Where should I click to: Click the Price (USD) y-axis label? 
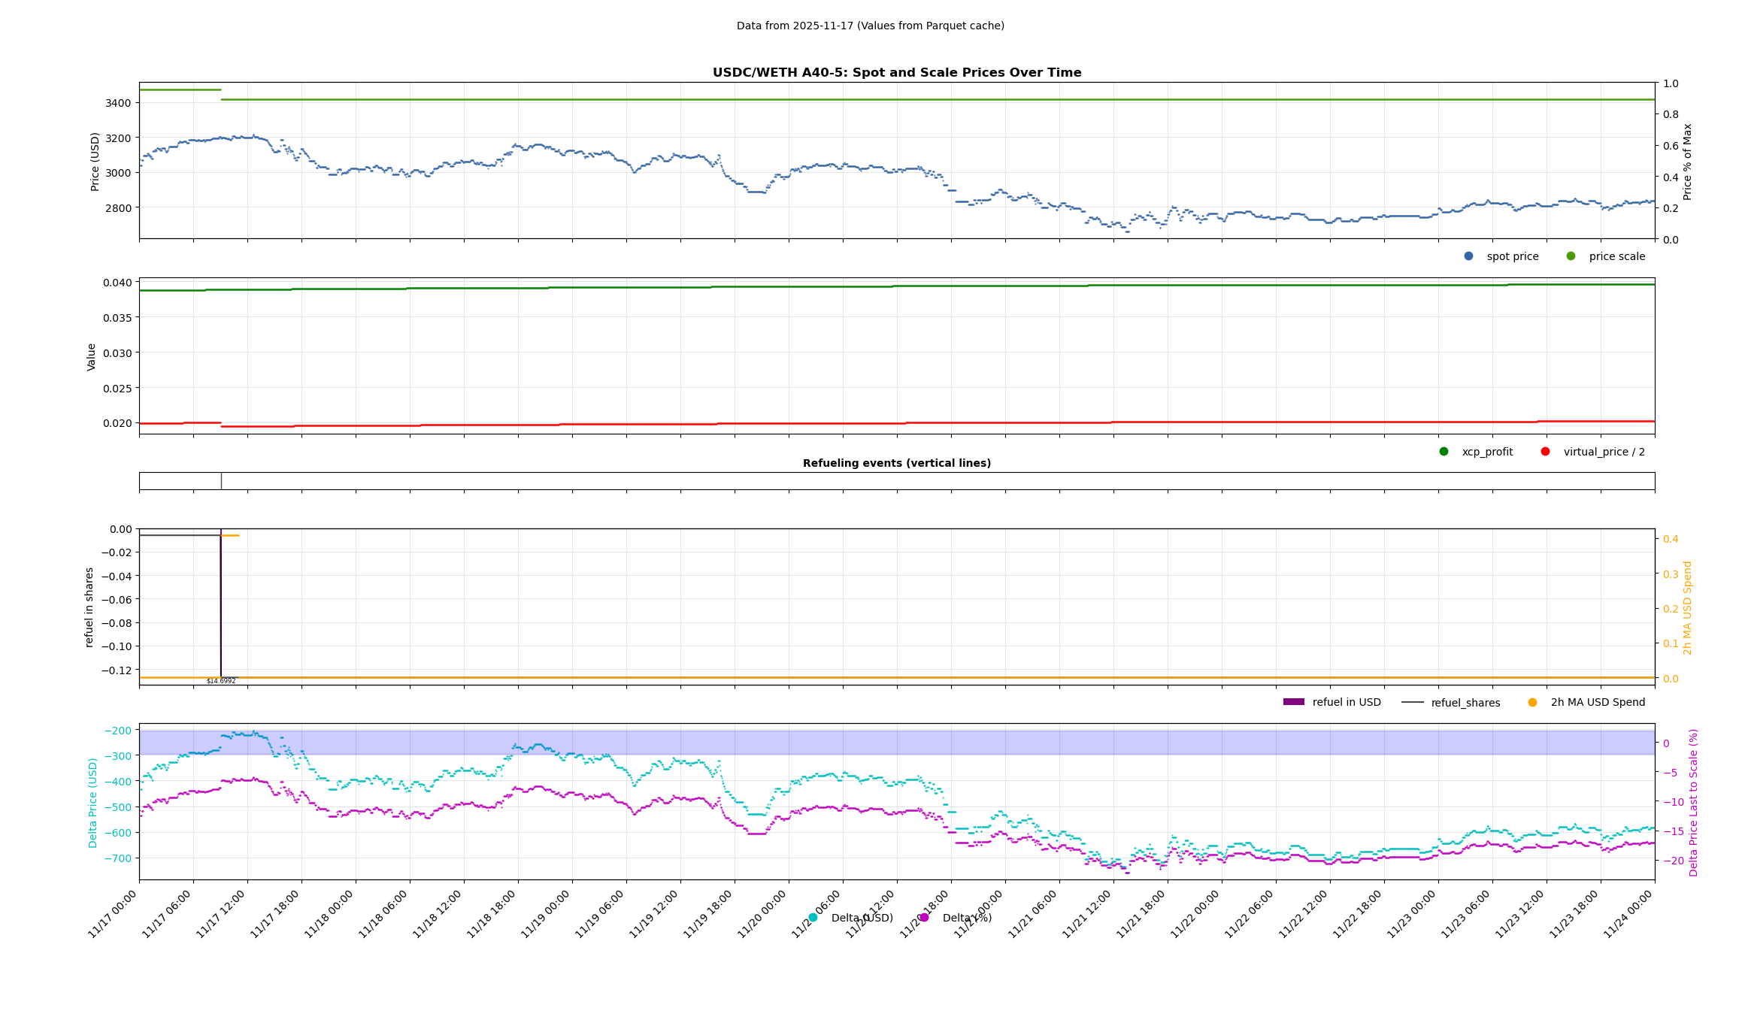95,162
